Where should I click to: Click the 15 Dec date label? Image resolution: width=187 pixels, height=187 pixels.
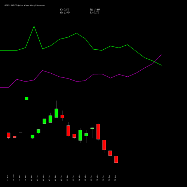(x=37, y=178)
